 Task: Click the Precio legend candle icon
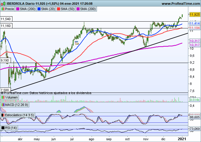click(3, 9)
